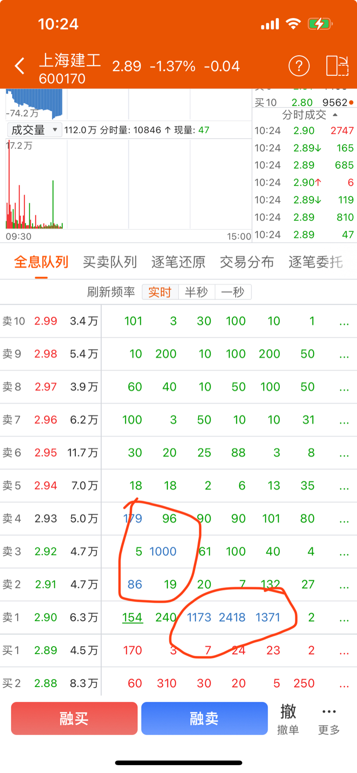Tap the volume bar chart
The height and width of the screenshot is (773, 357).
128,185
